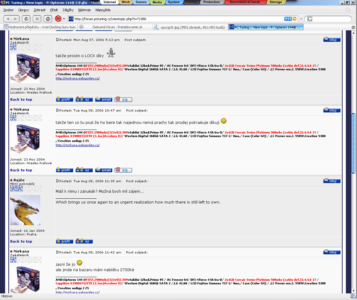Click 'Back to top' under Rajèe's post
The image size is (357, 300).
(21, 241)
